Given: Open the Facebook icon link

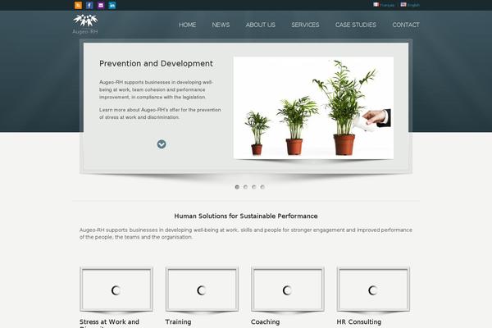Looking at the screenshot, I should [89, 5].
